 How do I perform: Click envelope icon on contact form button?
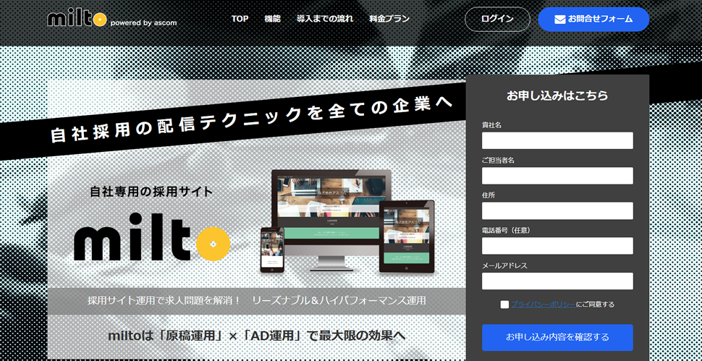coord(559,20)
